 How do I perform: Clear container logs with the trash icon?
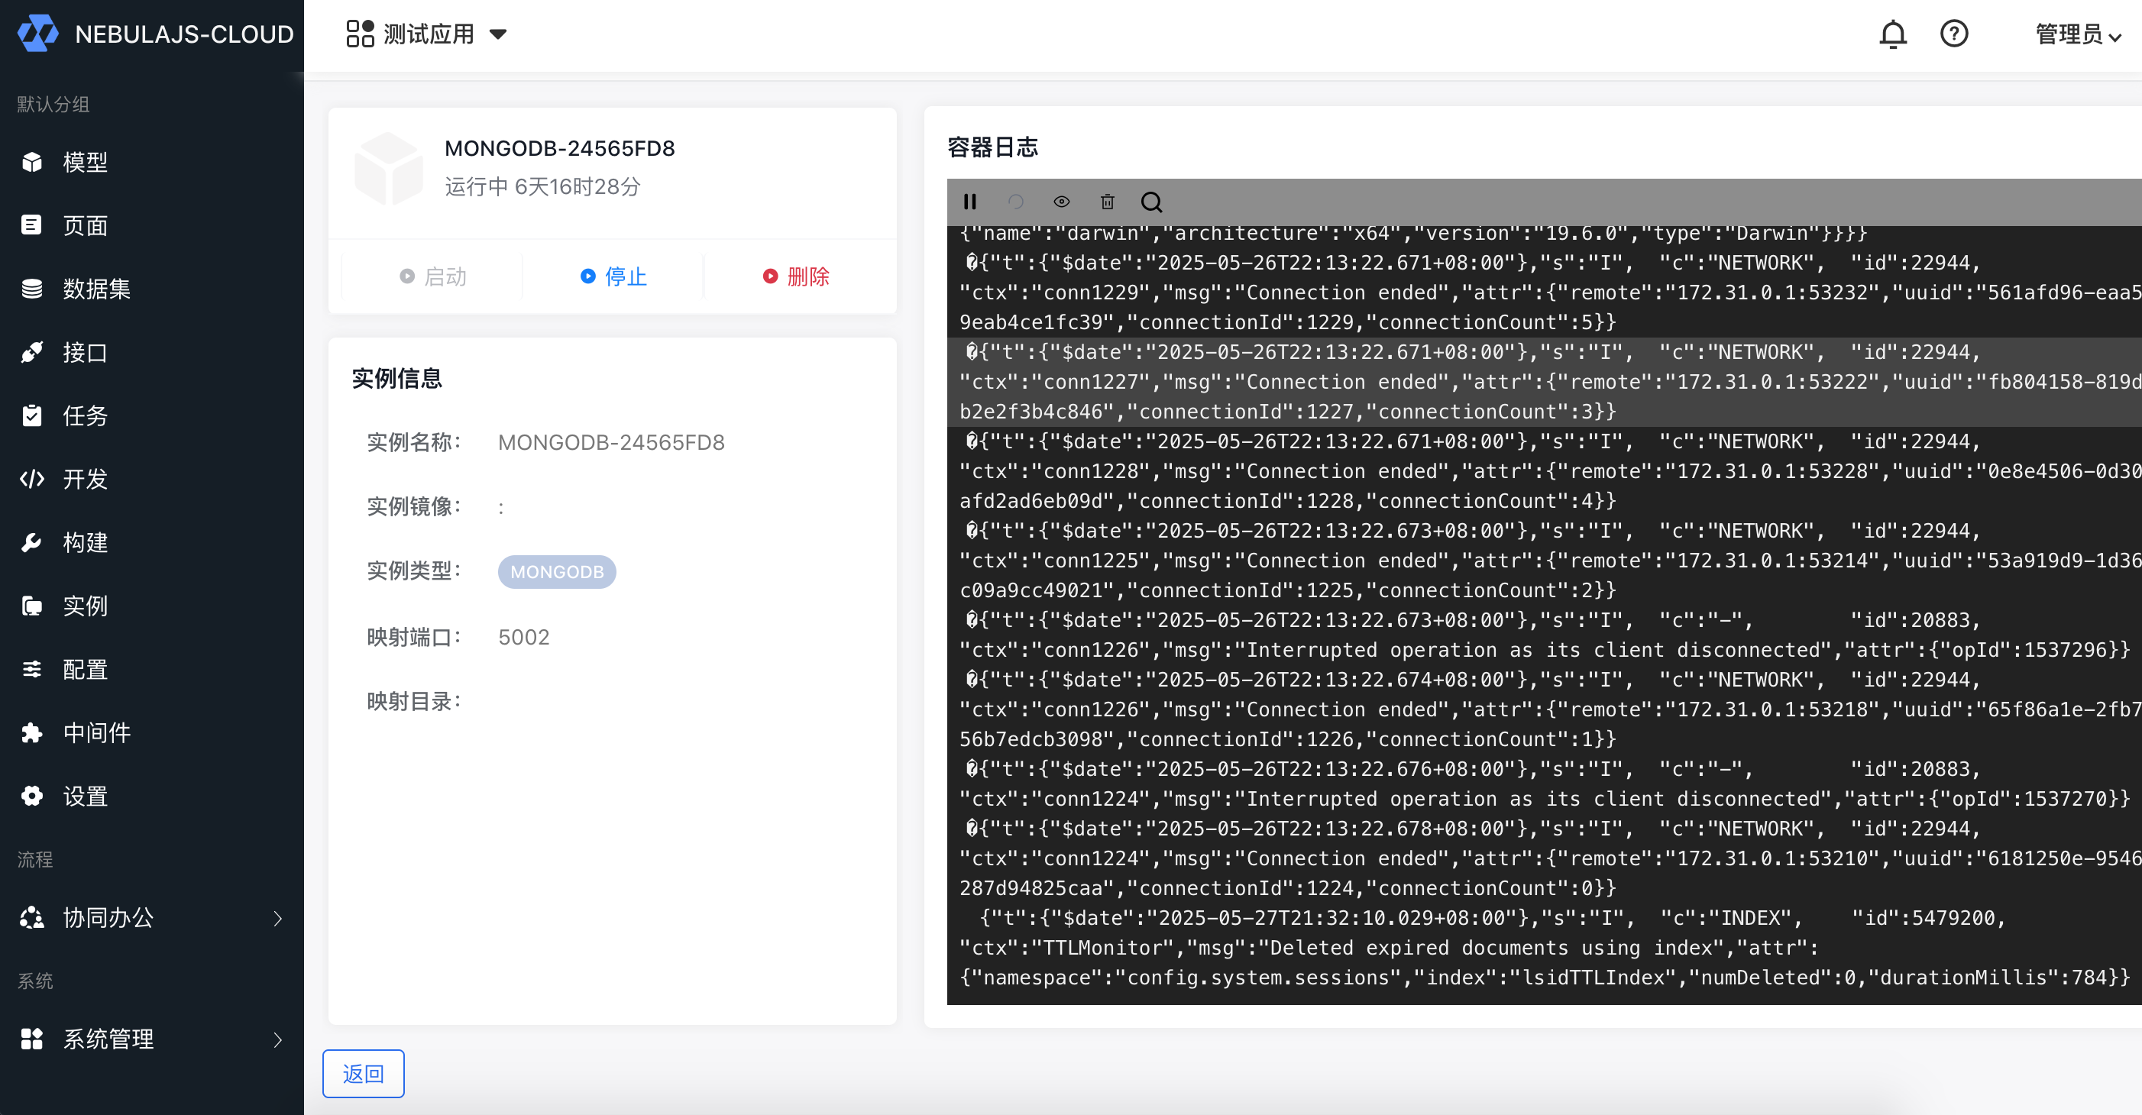click(x=1107, y=201)
